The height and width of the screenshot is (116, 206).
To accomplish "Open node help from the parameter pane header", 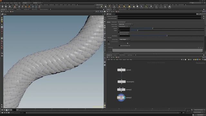I will [205, 14].
